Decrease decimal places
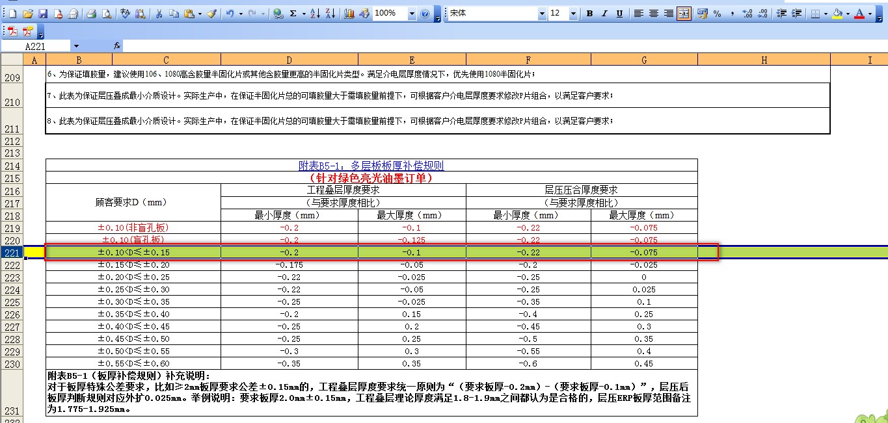 [x=762, y=14]
